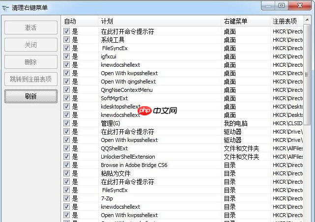Select the kdesktopshellext entry

coord(120,107)
